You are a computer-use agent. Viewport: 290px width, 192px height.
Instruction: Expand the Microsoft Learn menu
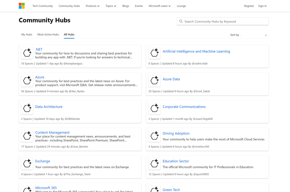(x=160, y=6)
